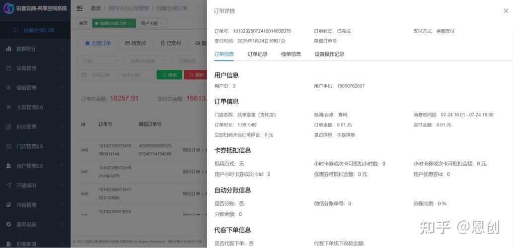The width and height of the screenshot is (513, 248).
Task: Expand the 服务设施 menu arrow
Action: [x=62, y=225]
